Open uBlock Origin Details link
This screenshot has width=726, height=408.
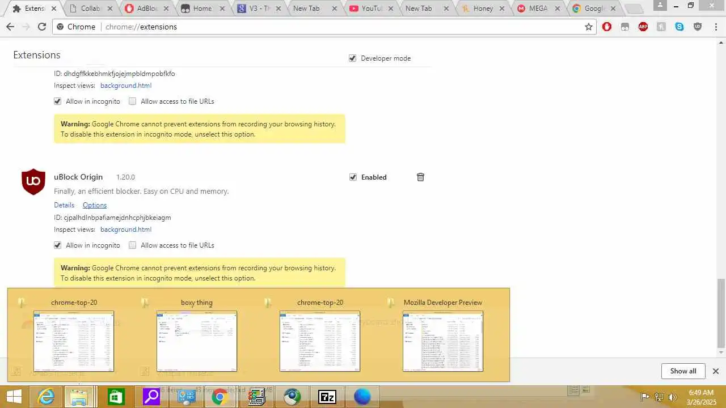(x=64, y=205)
